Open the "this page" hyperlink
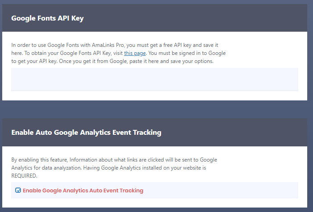This screenshot has width=313, height=212. [134, 53]
